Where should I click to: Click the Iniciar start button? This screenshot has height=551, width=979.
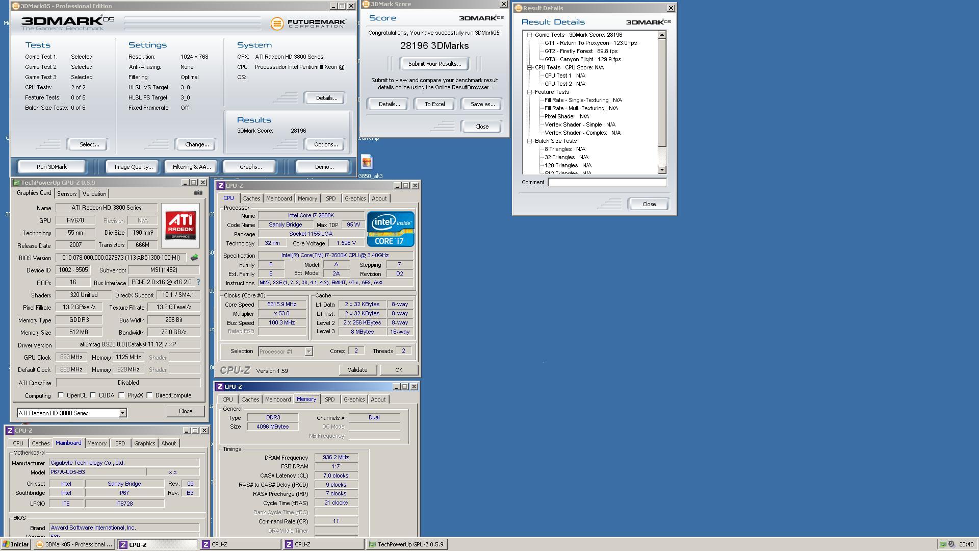point(16,544)
